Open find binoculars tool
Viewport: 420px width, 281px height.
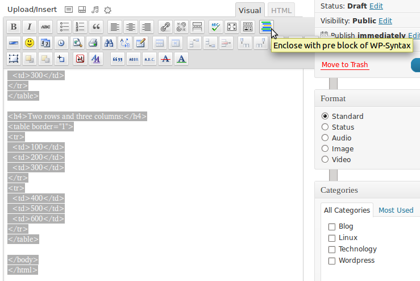click(109, 43)
